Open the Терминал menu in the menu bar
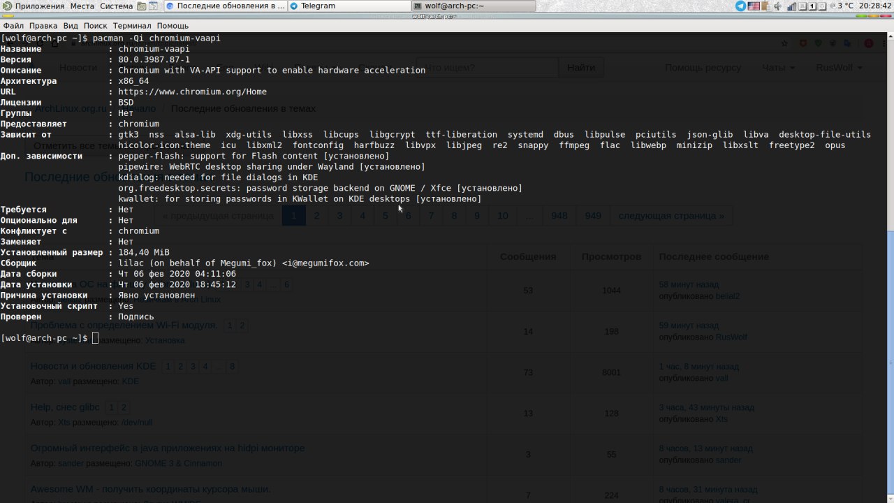Image resolution: width=894 pixels, height=503 pixels. pos(132,25)
